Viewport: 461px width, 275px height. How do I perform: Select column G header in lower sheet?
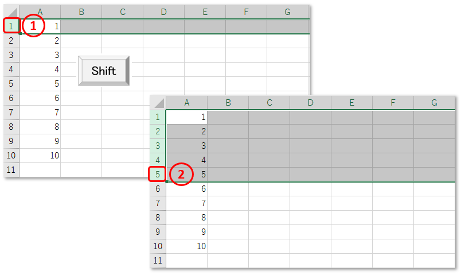434,102
